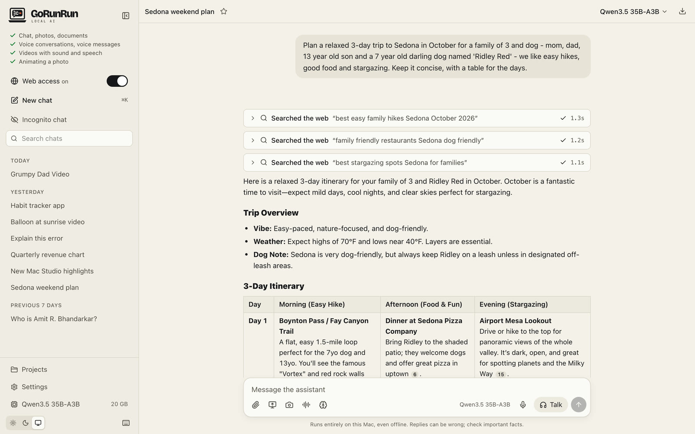This screenshot has width=695, height=434.
Task: Open the Explain this error chat
Action: [69, 238]
